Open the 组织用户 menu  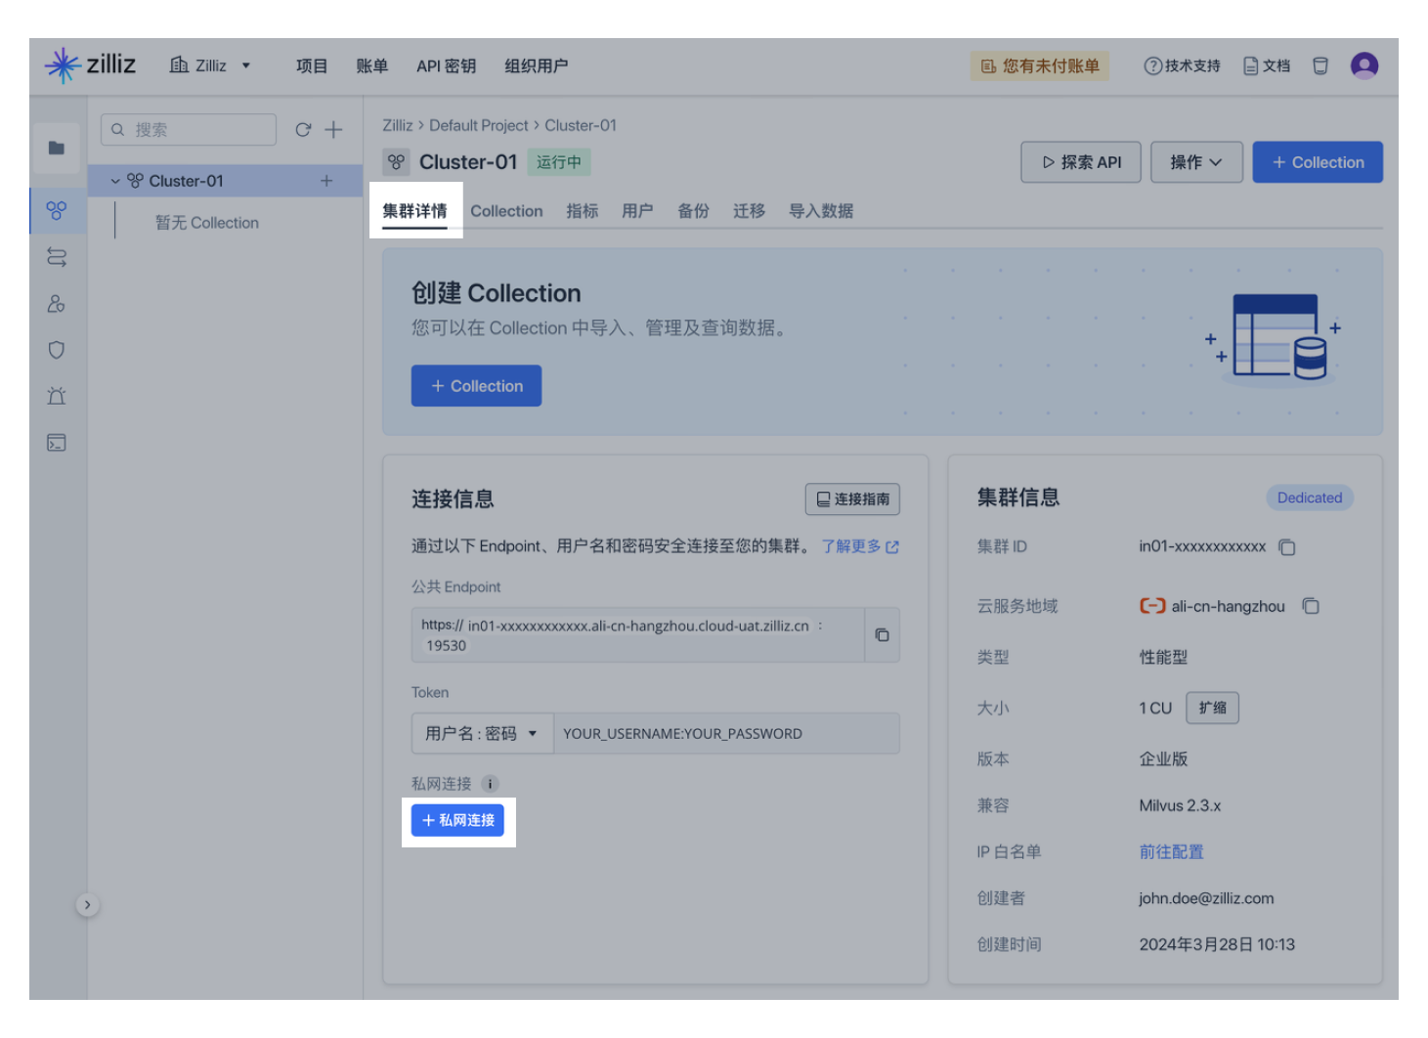coord(536,65)
